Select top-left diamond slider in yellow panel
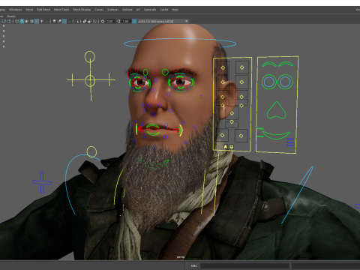This screenshot has height=270, width=360. point(223,67)
